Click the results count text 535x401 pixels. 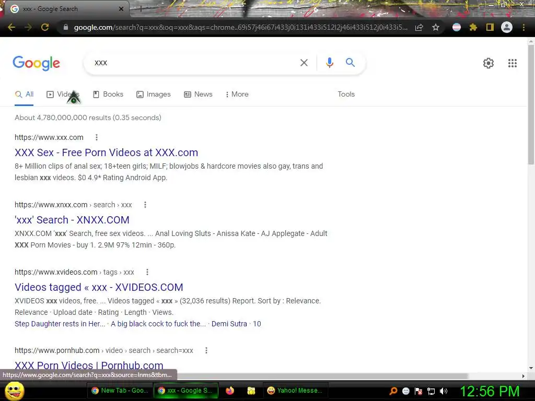pos(88,117)
